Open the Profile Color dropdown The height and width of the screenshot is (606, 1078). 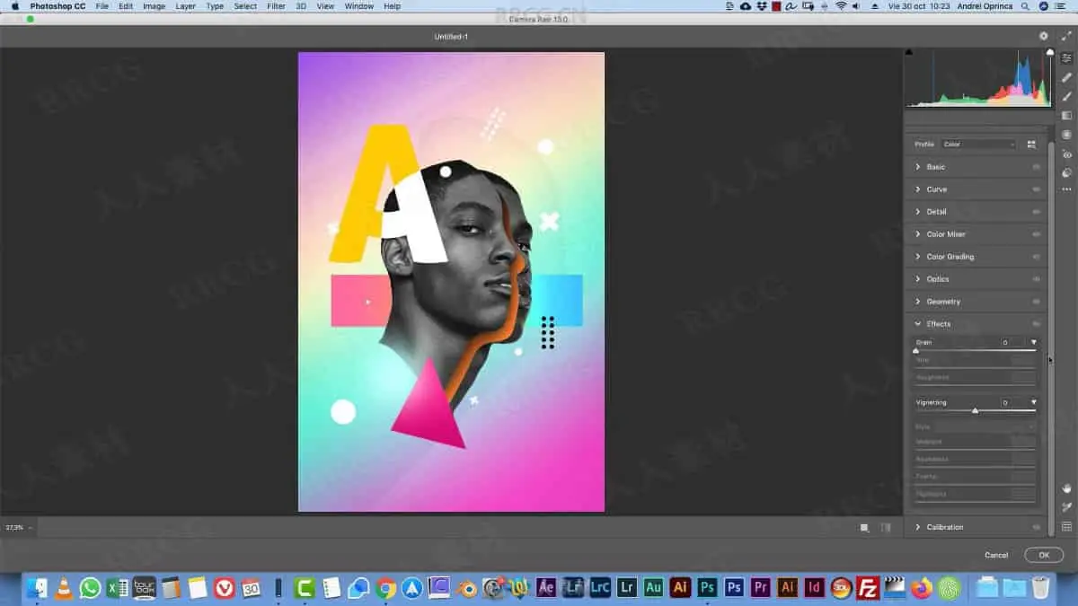coord(978,144)
